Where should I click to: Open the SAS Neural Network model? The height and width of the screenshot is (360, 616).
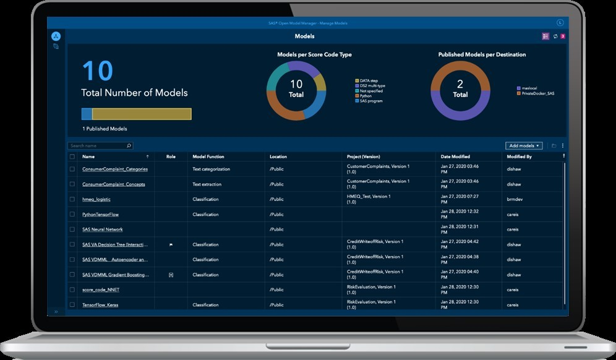click(x=103, y=229)
